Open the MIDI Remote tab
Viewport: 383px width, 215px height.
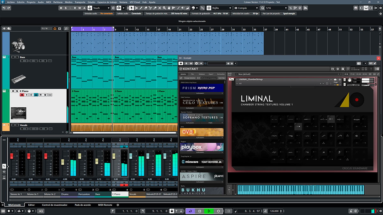(105, 205)
